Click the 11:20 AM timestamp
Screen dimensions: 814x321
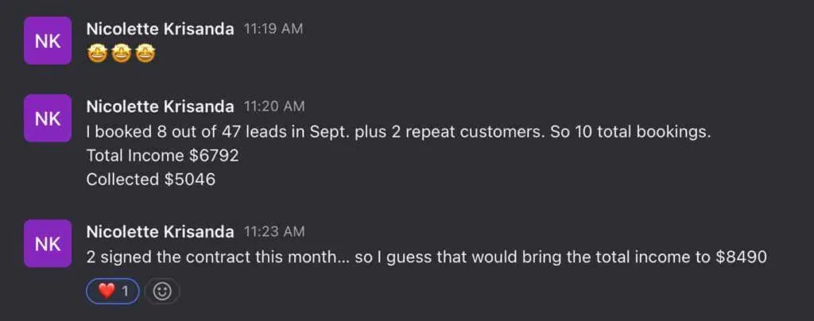(274, 106)
